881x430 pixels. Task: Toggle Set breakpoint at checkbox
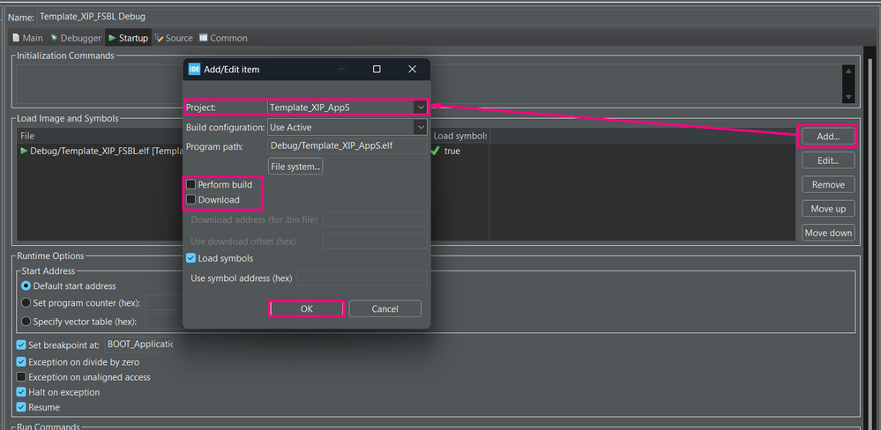pyautogui.click(x=21, y=345)
